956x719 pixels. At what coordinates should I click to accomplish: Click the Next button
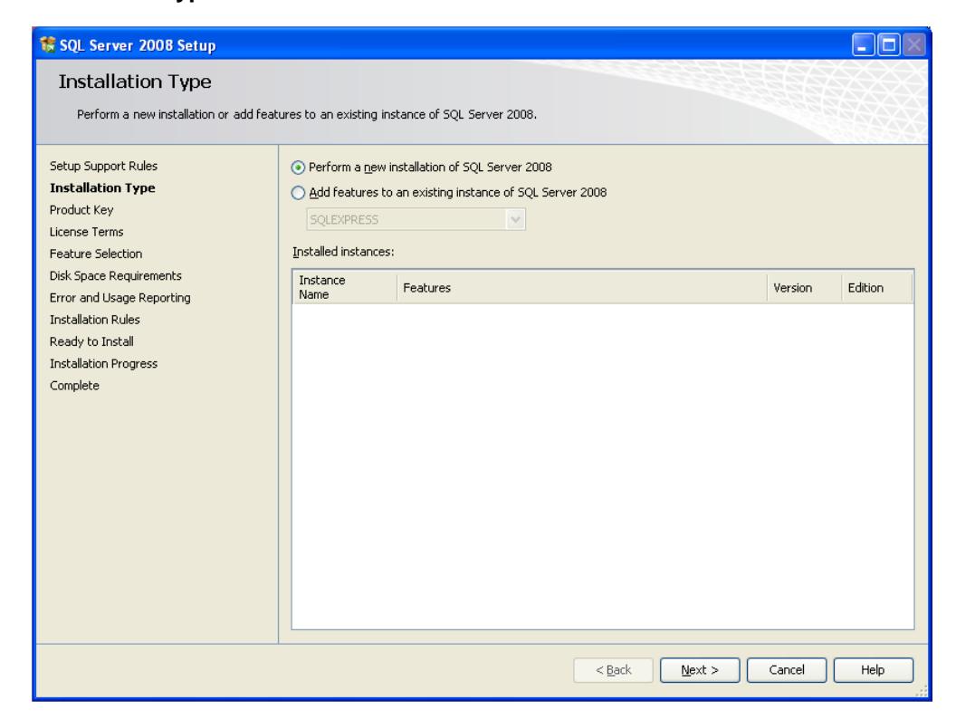pyautogui.click(x=699, y=669)
